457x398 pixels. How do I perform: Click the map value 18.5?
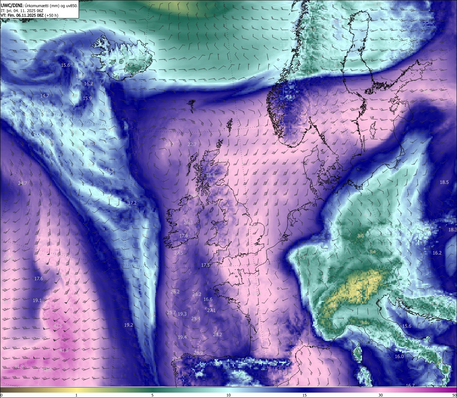coord(444,182)
